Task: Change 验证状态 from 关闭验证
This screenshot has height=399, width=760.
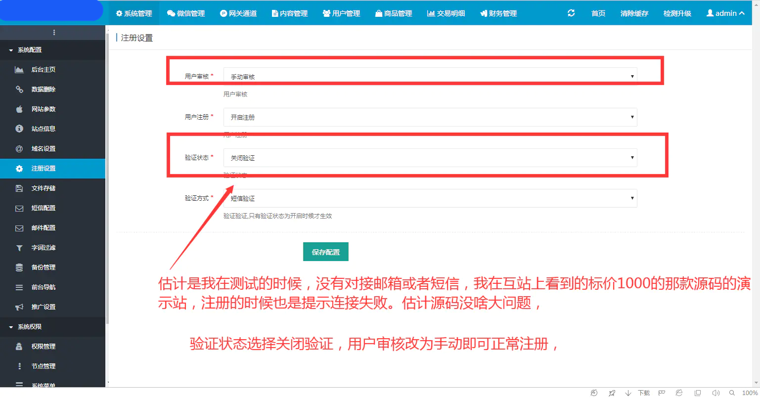Action: pos(430,157)
